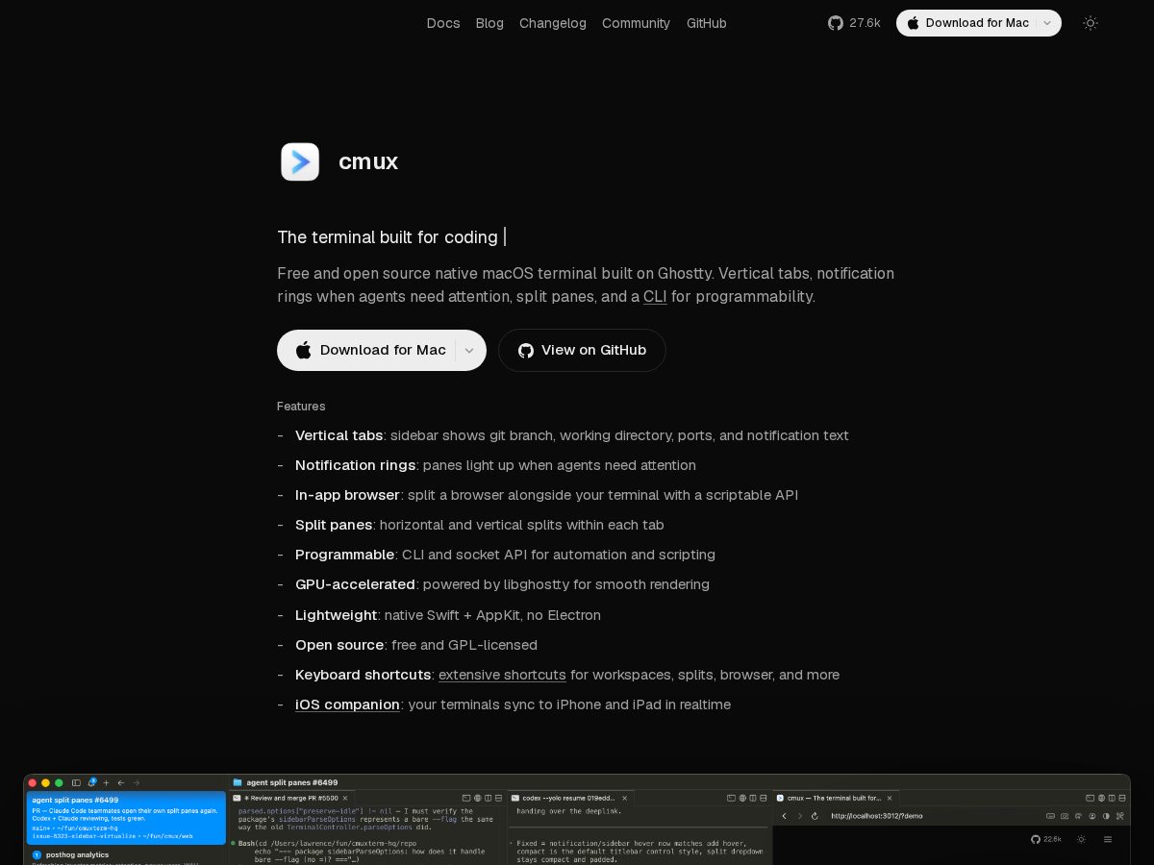Toggle sidebar icon in demo window titlebar
Viewport: 1154px width, 865px height.
[x=76, y=782]
